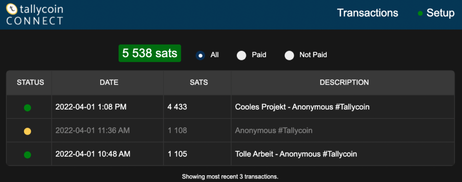The width and height of the screenshot is (462, 182).
Task: Click the green connection dot beside Setup
Action: pos(420,13)
